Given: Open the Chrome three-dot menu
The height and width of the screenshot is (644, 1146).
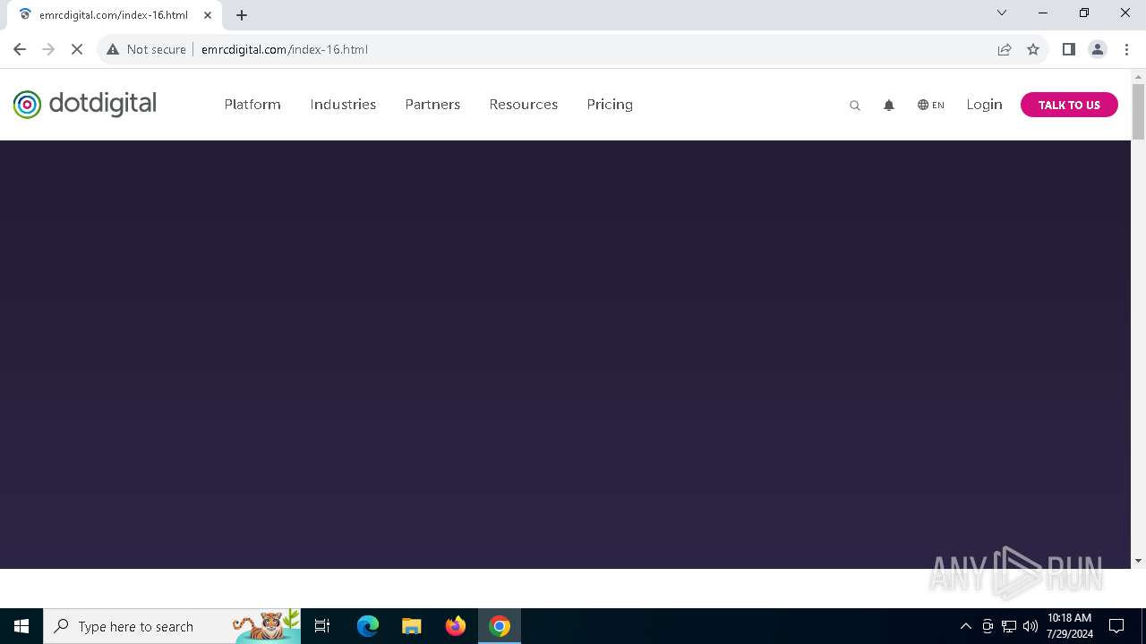Looking at the screenshot, I should tap(1126, 49).
